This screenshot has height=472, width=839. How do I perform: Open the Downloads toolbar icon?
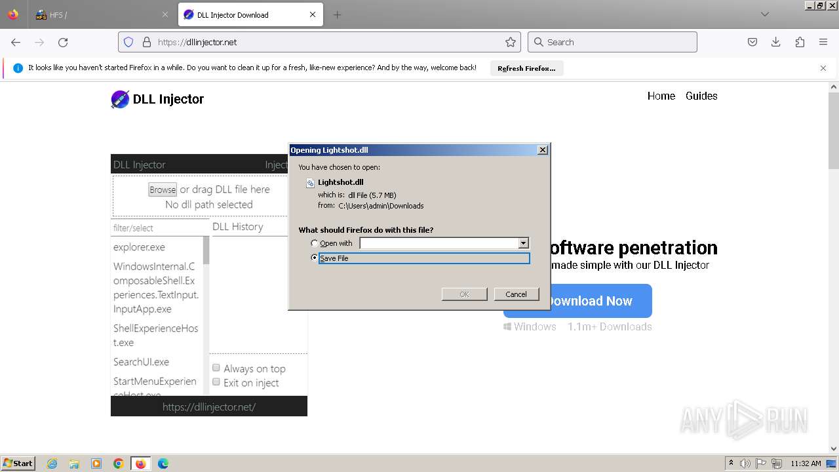coord(776,42)
